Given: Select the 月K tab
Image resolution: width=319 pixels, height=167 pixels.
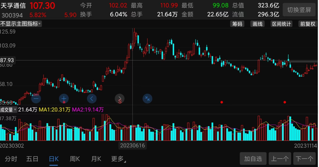Looking at the screenshot, I should tap(96, 159).
